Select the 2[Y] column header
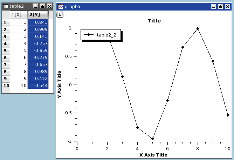 click(35, 15)
